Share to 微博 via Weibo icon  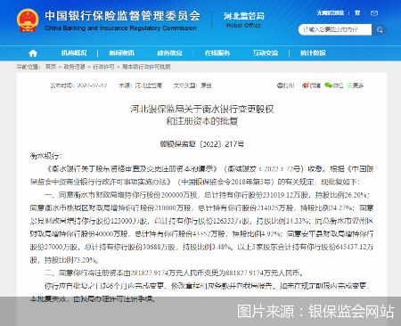click(x=305, y=86)
